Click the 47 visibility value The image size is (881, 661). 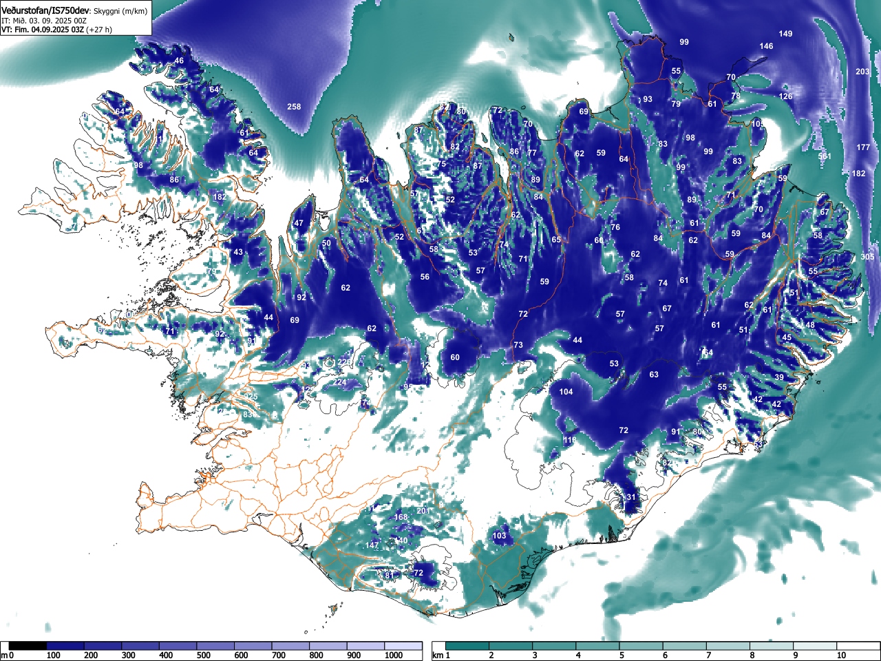tap(299, 223)
